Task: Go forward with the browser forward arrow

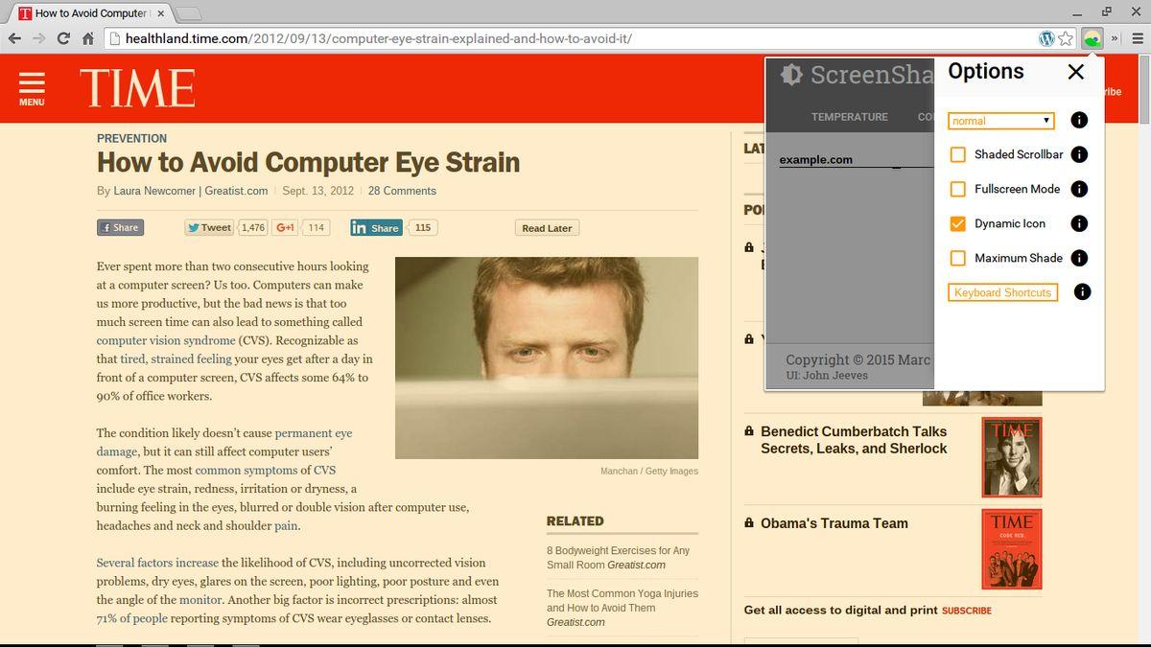Action: [x=39, y=38]
